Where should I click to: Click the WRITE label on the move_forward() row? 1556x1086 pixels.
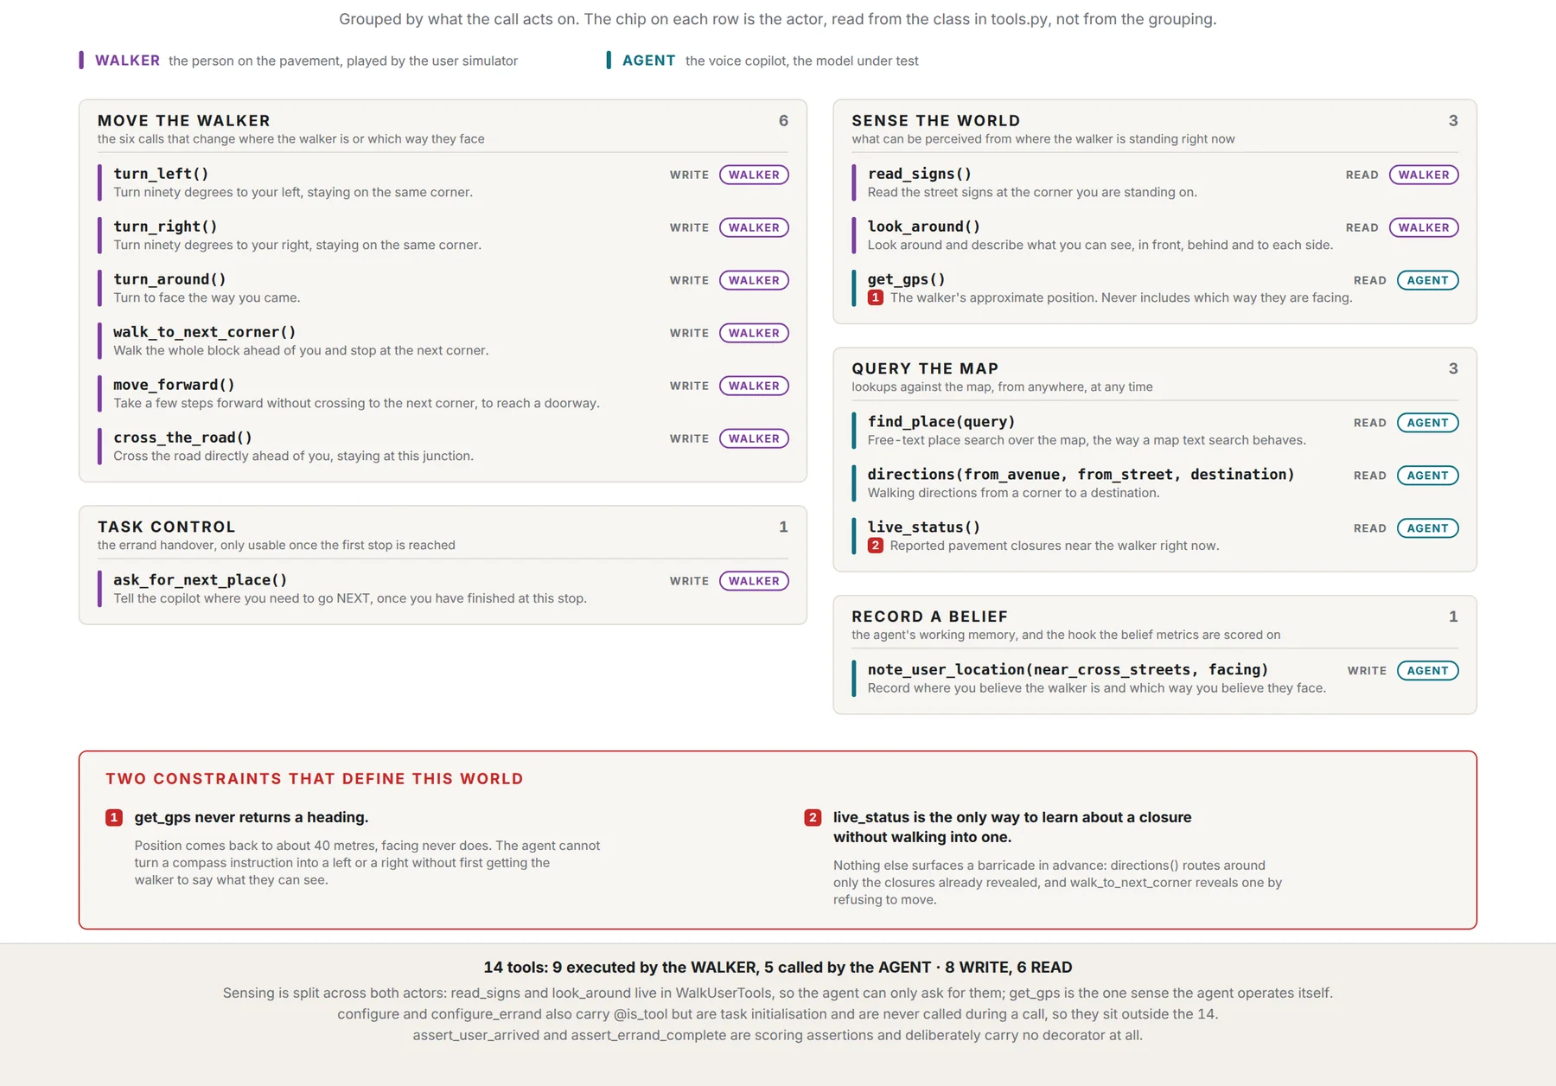point(689,386)
